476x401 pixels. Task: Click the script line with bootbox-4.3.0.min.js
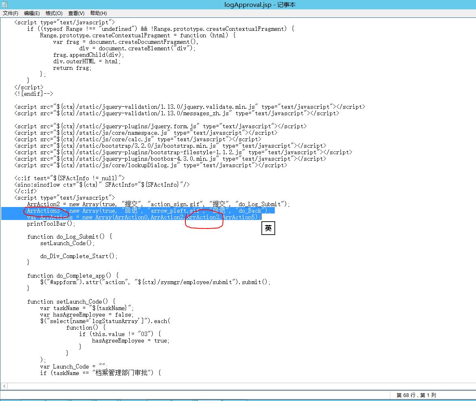tap(170, 159)
